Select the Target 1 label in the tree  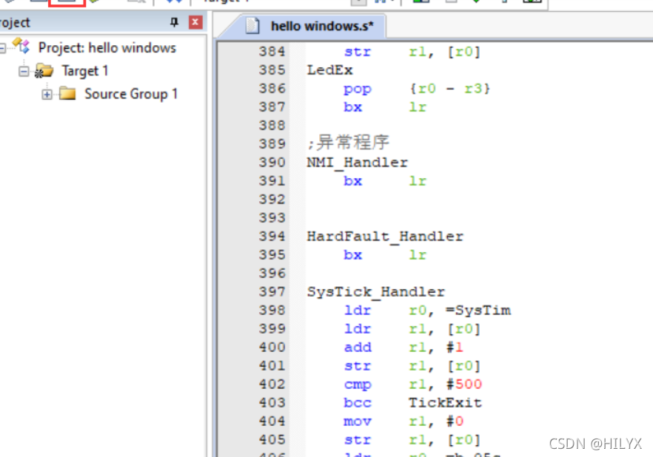coord(84,71)
